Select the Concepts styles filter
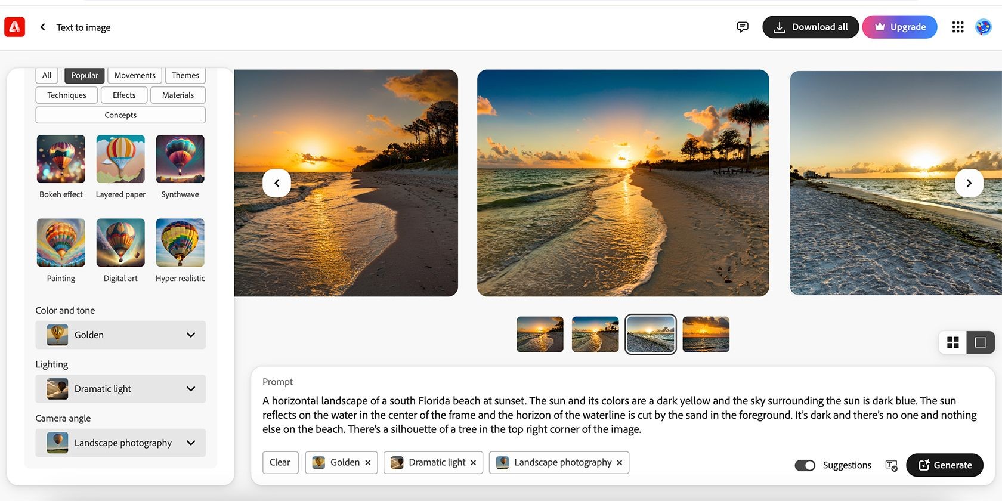 pos(120,115)
